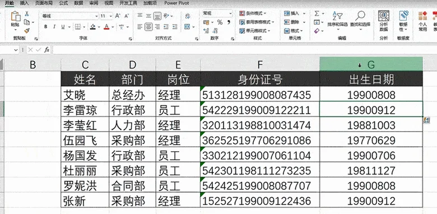Open the 数据 (Data) tab
Screen dimensions: 437x214
pyautogui.click(x=78, y=3)
